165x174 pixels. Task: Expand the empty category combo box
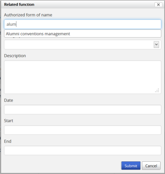[x=82, y=44]
